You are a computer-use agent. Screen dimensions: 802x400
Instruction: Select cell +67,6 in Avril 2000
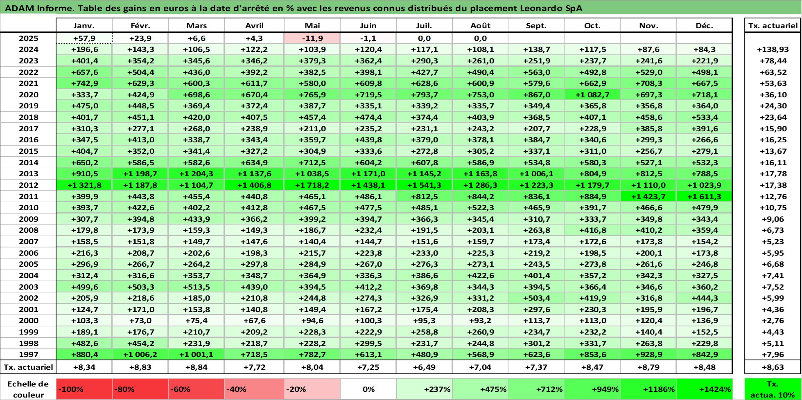pos(254,321)
